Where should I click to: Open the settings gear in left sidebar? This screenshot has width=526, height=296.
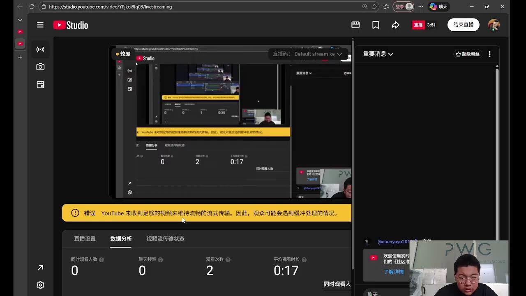coord(40,285)
